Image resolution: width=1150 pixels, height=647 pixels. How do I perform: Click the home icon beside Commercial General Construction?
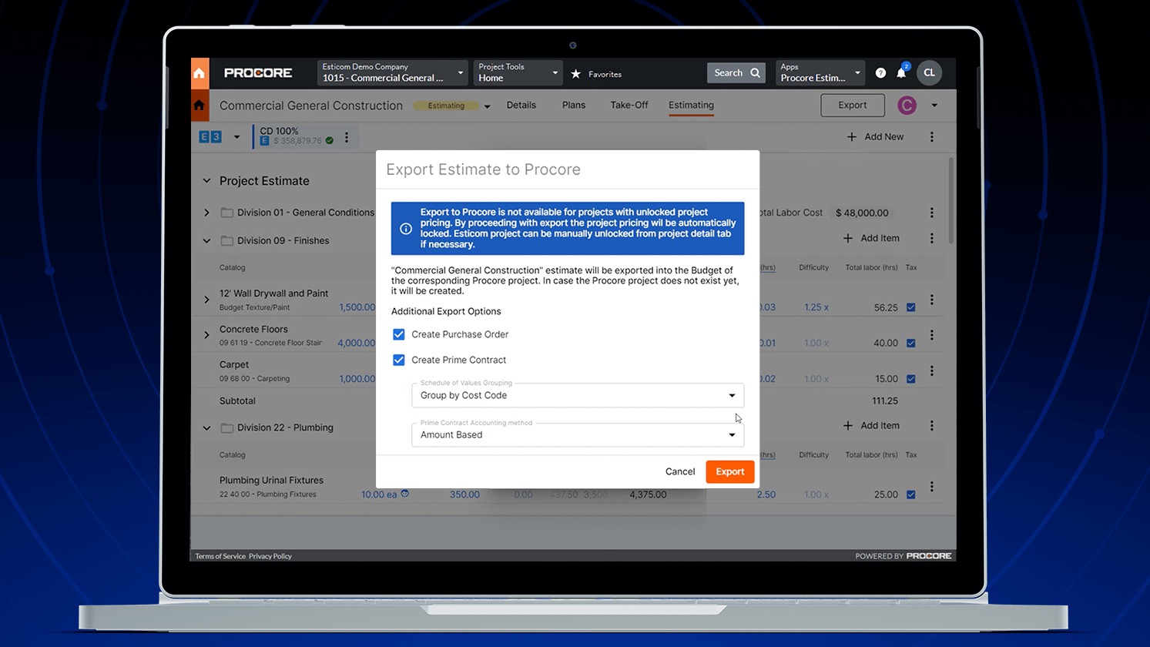pyautogui.click(x=199, y=106)
